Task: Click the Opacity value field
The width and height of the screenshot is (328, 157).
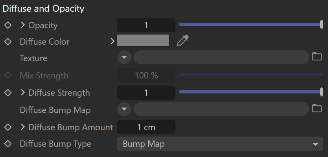Action: (146, 25)
